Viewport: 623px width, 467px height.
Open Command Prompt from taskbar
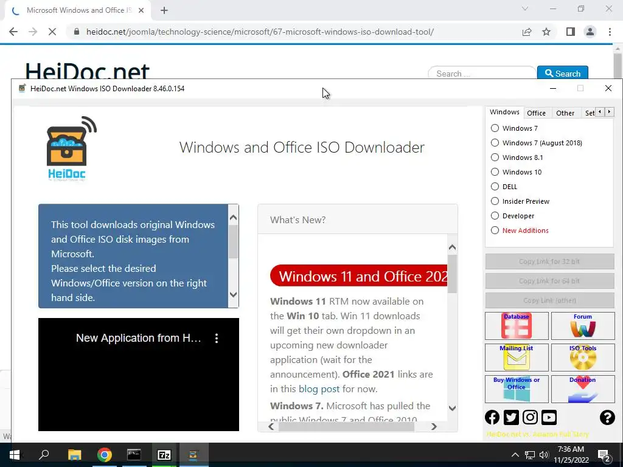click(134, 455)
